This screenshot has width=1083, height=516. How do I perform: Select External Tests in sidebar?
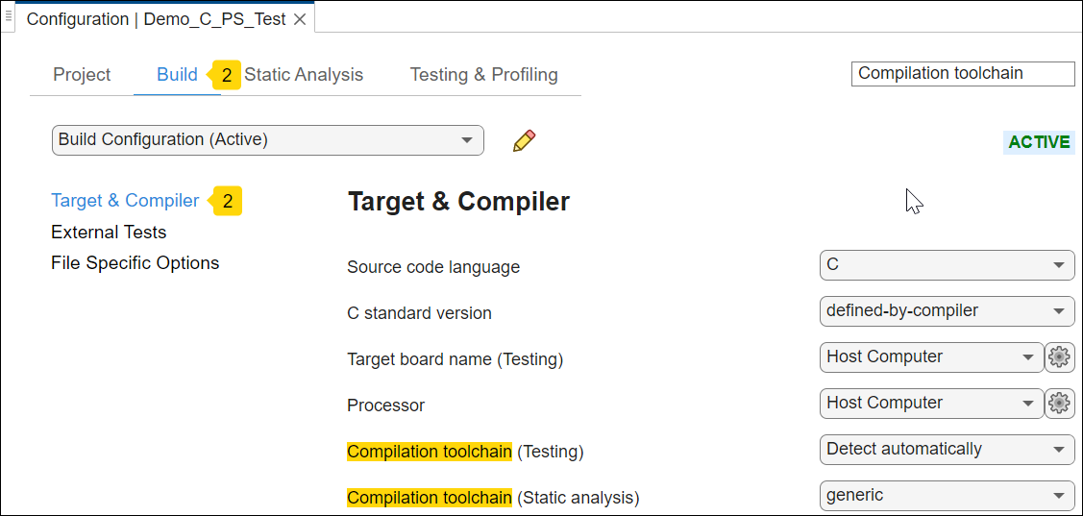[x=109, y=233]
